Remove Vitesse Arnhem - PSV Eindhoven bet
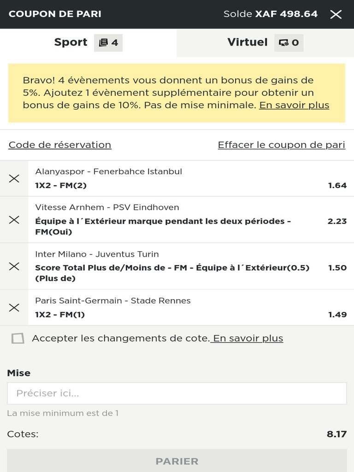The width and height of the screenshot is (354, 472). [x=14, y=220]
